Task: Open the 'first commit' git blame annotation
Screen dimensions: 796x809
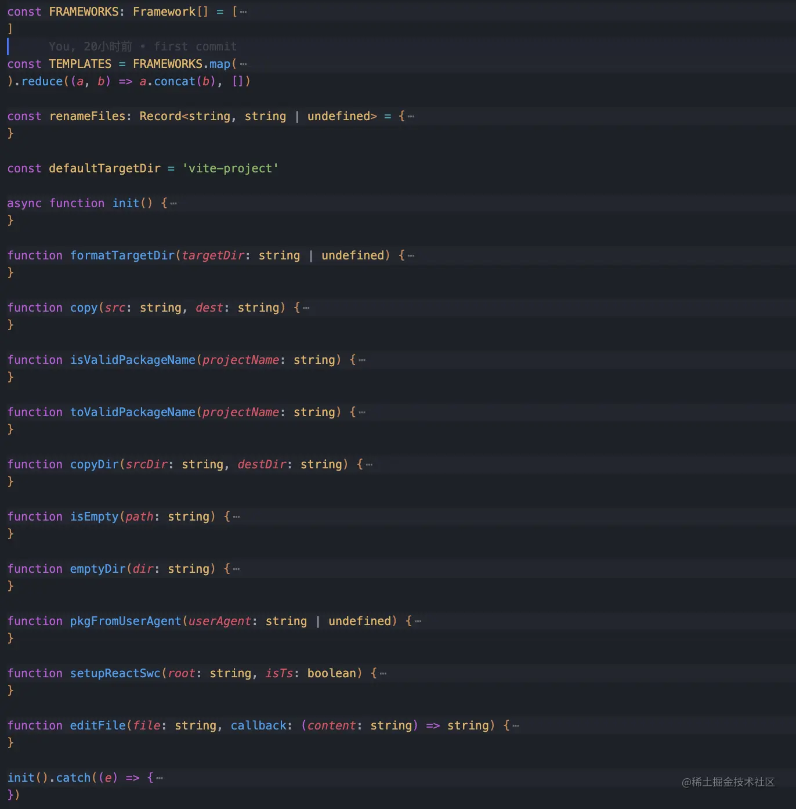Action: point(196,46)
